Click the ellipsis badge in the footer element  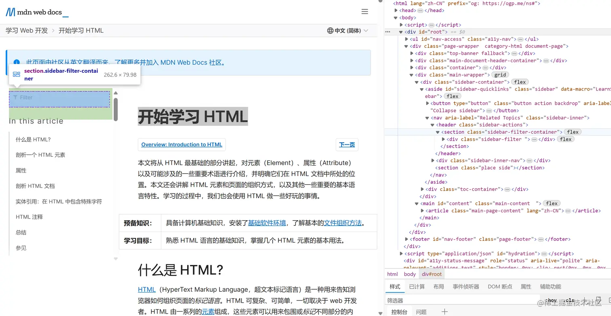pos(541,239)
